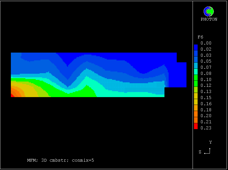Screen dimensions: 228x170
Task: Click the 0.18 legend value label
Action: pyautogui.click(x=206, y=110)
